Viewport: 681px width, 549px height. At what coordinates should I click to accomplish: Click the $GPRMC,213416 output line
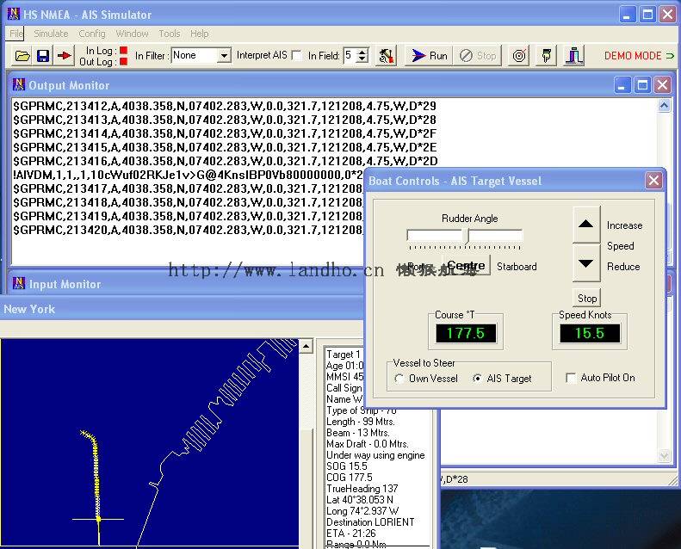coord(226,161)
